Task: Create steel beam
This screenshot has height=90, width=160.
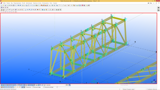Action: 27,10
